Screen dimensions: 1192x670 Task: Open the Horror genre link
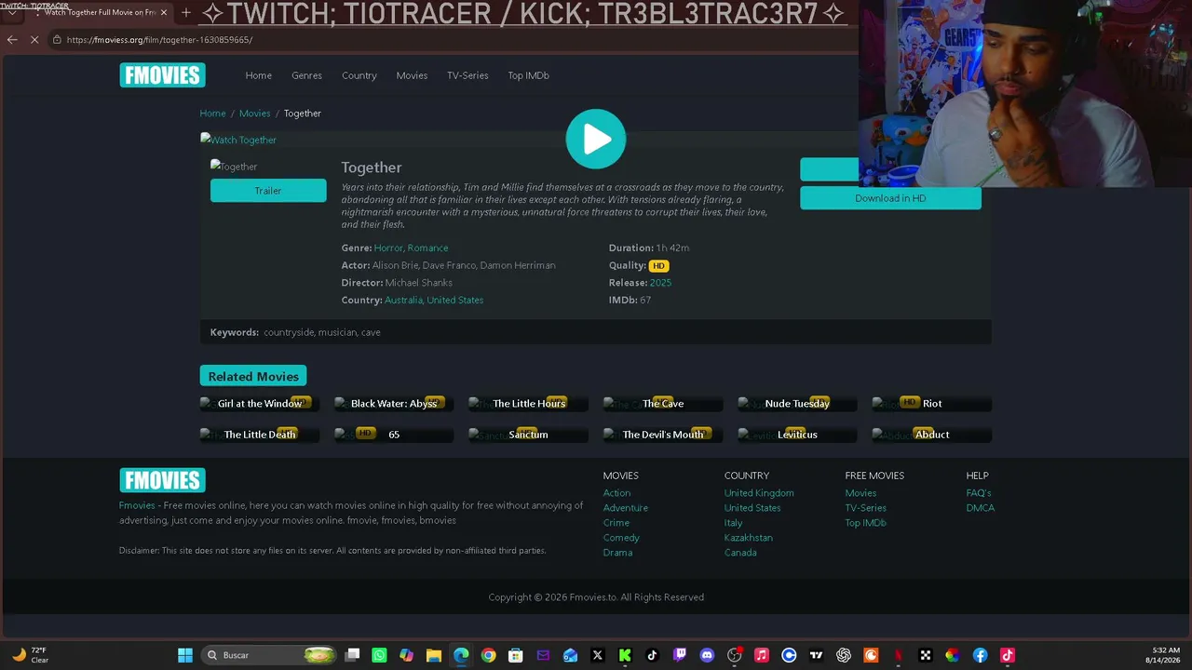pyautogui.click(x=388, y=248)
